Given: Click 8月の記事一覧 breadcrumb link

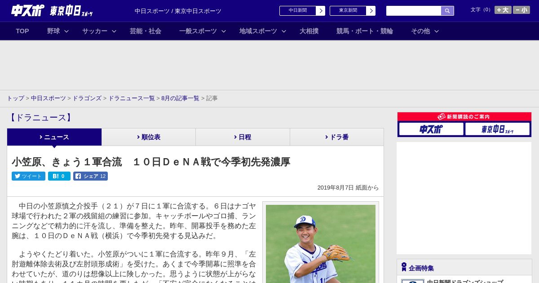Looking at the screenshot, I should 180,98.
